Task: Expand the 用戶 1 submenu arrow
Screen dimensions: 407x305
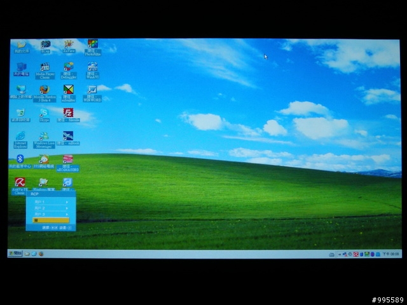Action: pos(67,202)
